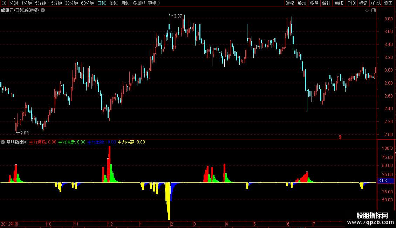This screenshot has width=396, height=228.
Task: Click the red S marker on the chart
Action: pyautogui.click(x=340, y=137)
